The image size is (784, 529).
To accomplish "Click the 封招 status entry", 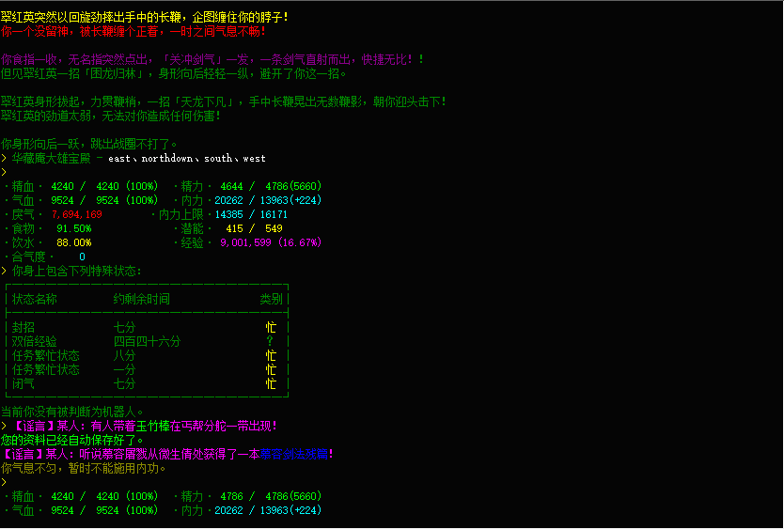I will tap(24, 327).
